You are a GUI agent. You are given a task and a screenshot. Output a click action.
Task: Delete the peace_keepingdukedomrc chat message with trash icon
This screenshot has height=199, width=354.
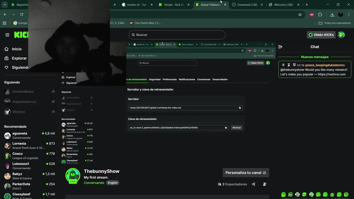tap(283, 65)
